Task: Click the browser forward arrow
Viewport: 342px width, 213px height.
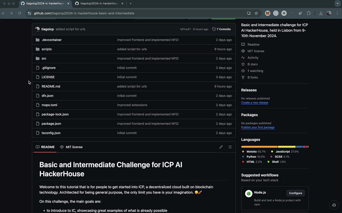Action: [x=11, y=13]
